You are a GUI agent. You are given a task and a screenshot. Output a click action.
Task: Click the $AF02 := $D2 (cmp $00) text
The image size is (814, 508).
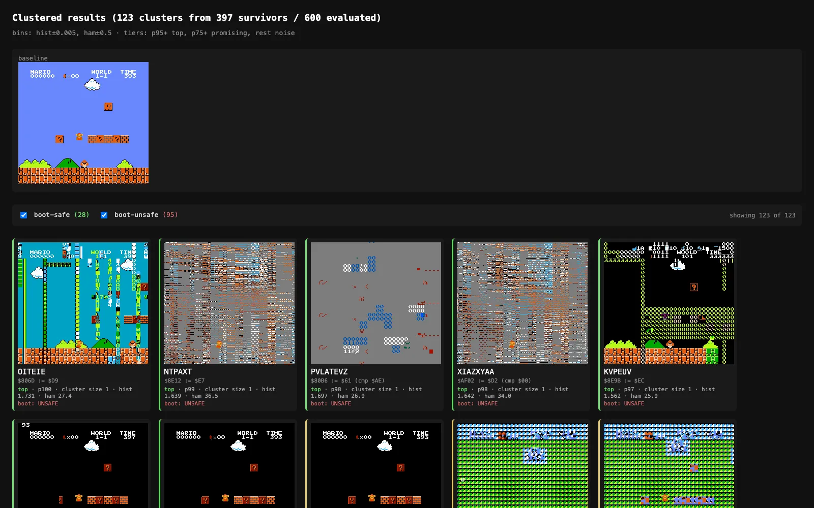pyautogui.click(x=495, y=380)
